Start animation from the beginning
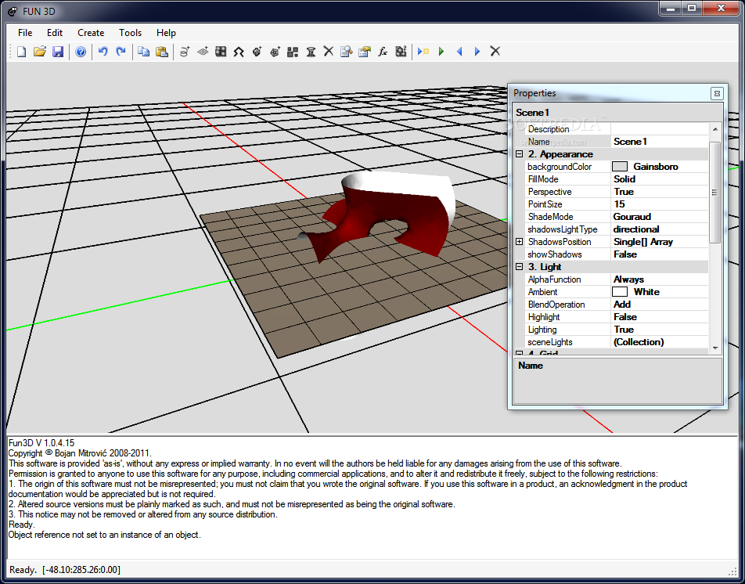Viewport: 745px width, 584px height. click(x=423, y=52)
